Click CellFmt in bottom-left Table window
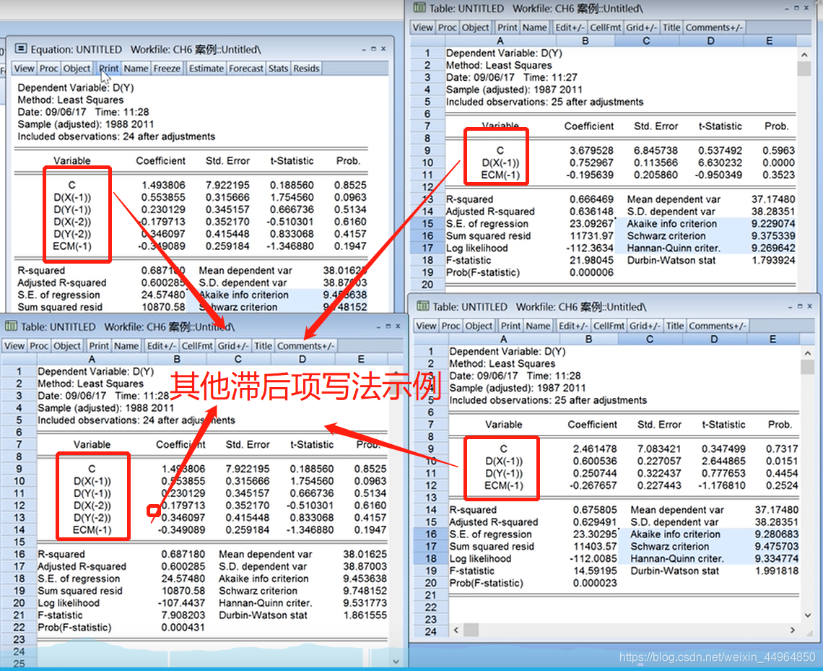This screenshot has height=671, width=823. tap(197, 345)
